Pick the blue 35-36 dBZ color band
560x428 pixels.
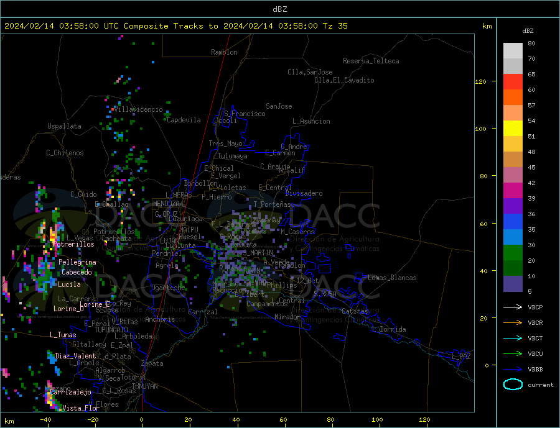tap(513, 222)
